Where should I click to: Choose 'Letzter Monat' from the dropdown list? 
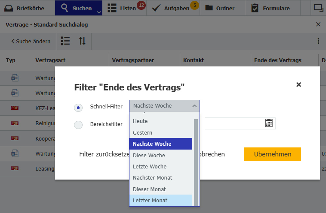click(x=150, y=200)
